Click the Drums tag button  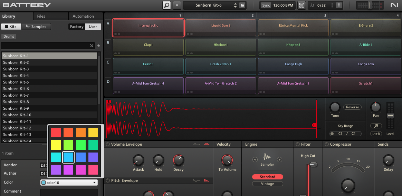click(x=9, y=36)
